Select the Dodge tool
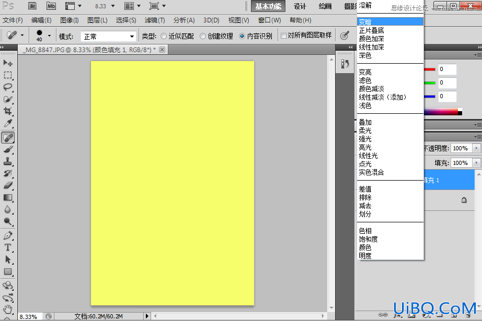Screen dimensions: 482x321 point(8,222)
